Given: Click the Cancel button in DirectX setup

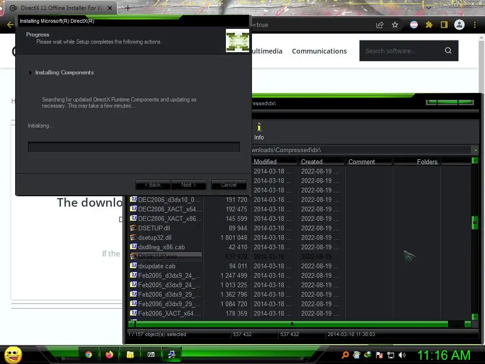Looking at the screenshot, I should click(x=229, y=185).
